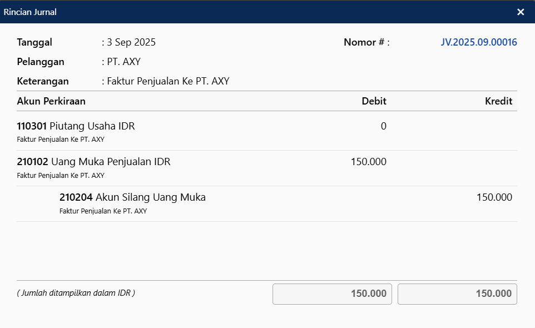Click the 150.000 kredit amount for Akun Silang
This screenshot has height=328, width=535.
[494, 197]
